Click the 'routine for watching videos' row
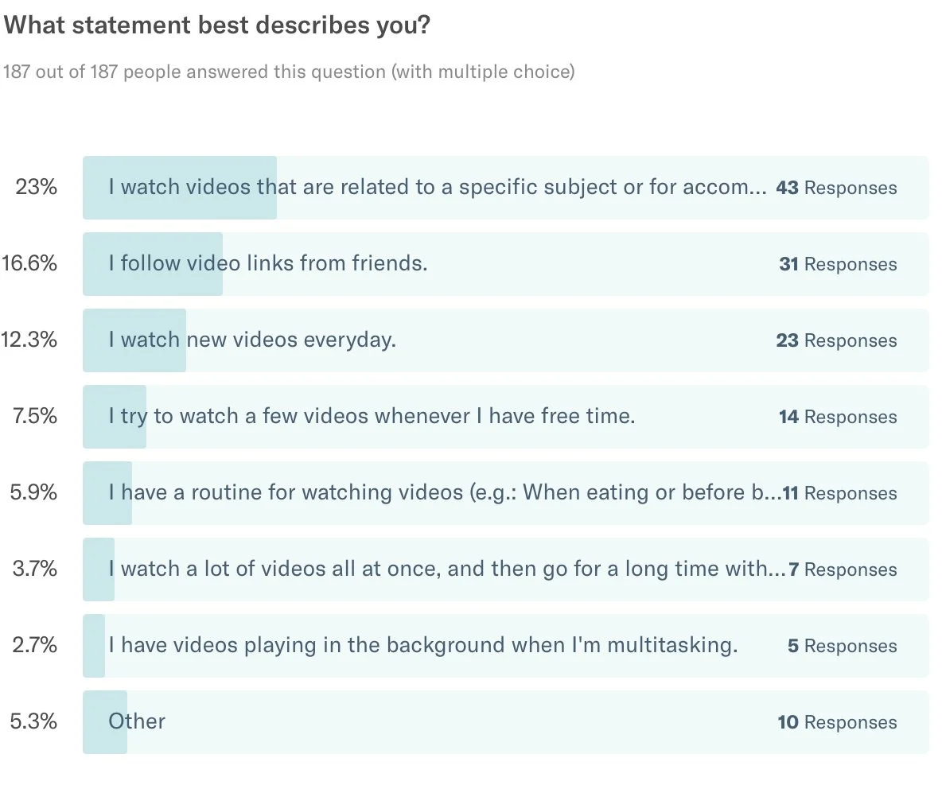 click(x=506, y=493)
